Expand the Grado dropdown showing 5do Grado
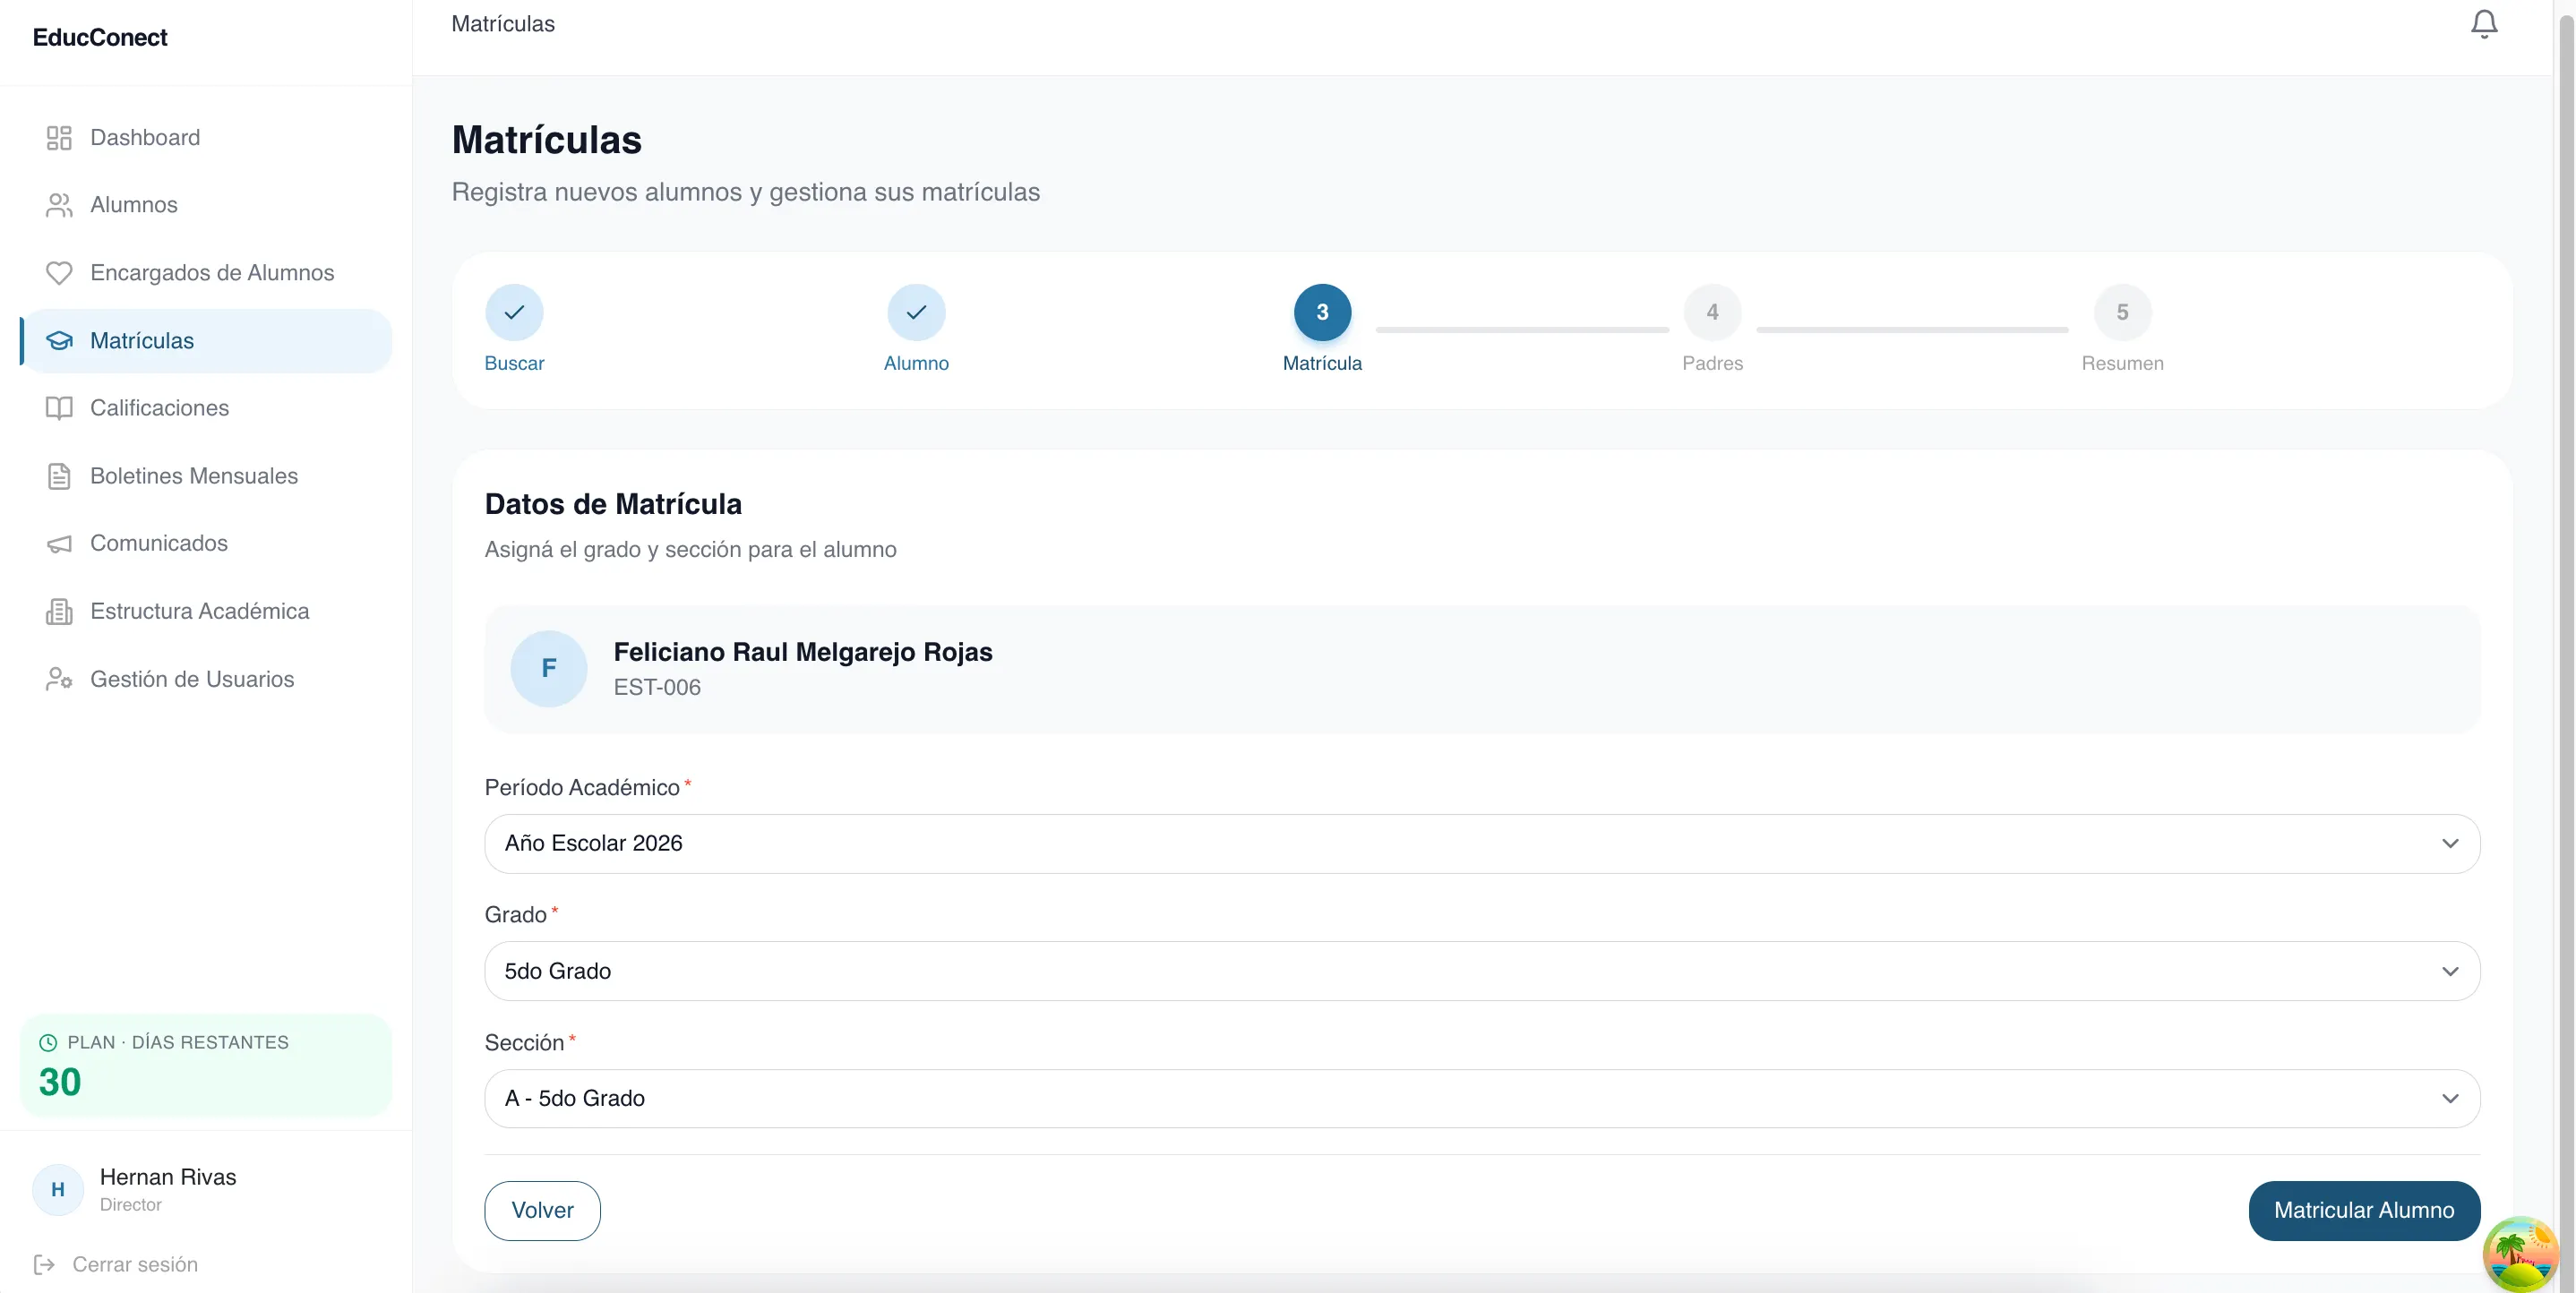This screenshot has height=1293, width=2576. click(x=1481, y=971)
